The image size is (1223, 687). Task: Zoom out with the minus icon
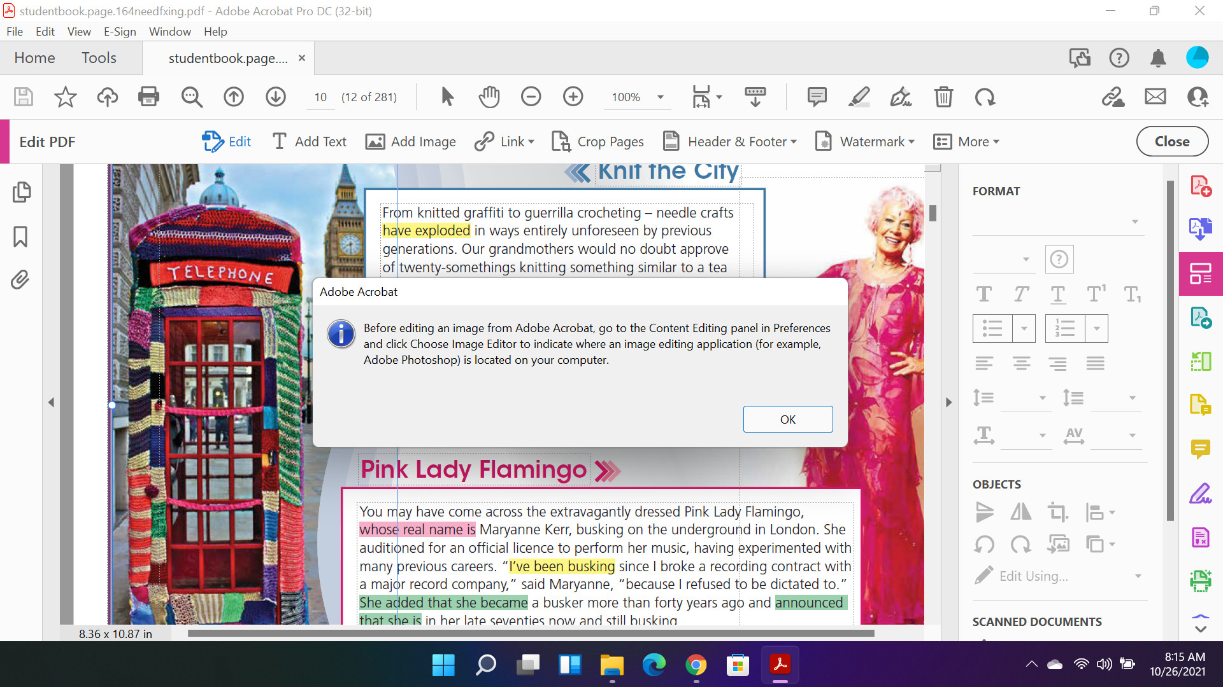point(531,97)
